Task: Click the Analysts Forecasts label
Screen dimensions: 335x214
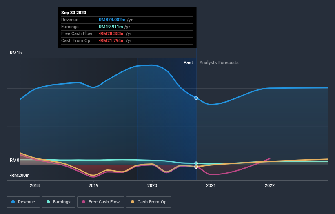Action: 219,62
